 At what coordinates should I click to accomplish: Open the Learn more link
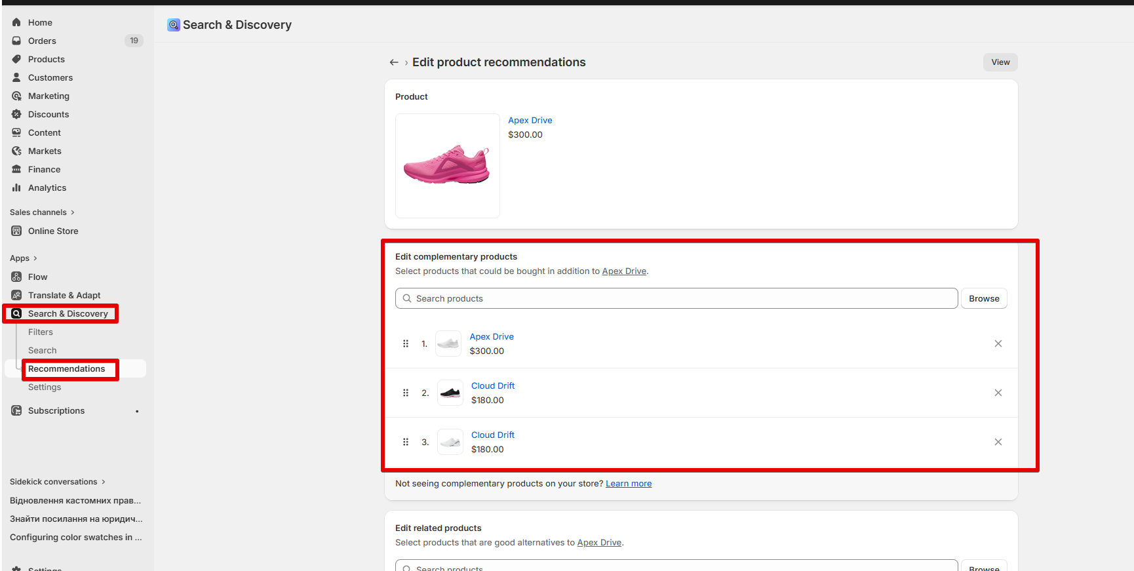629,484
